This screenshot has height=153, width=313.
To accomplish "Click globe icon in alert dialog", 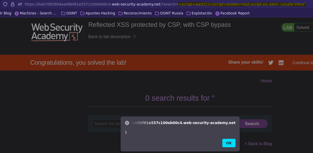I will pyautogui.click(x=127, y=123).
